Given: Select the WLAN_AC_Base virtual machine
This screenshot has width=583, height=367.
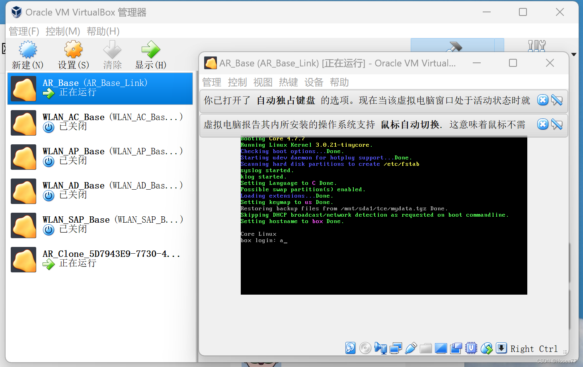Looking at the screenshot, I should tap(99, 122).
